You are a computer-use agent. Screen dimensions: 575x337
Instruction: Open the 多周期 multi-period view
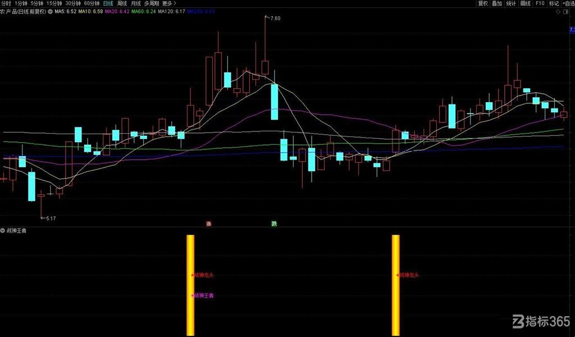(x=152, y=3)
